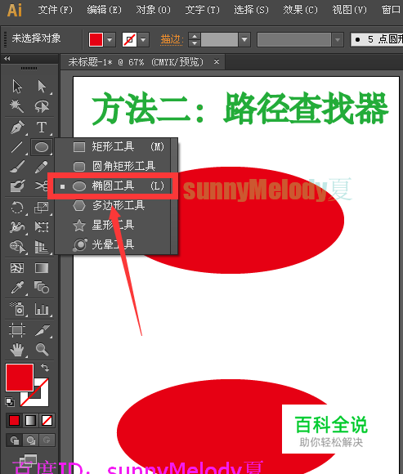Select the Selection tool (black arrow)

point(17,87)
